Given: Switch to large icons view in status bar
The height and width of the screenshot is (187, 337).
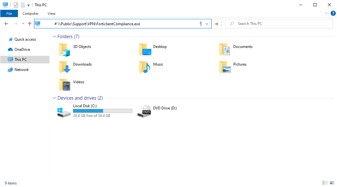Looking at the screenshot, I should tap(332, 183).
